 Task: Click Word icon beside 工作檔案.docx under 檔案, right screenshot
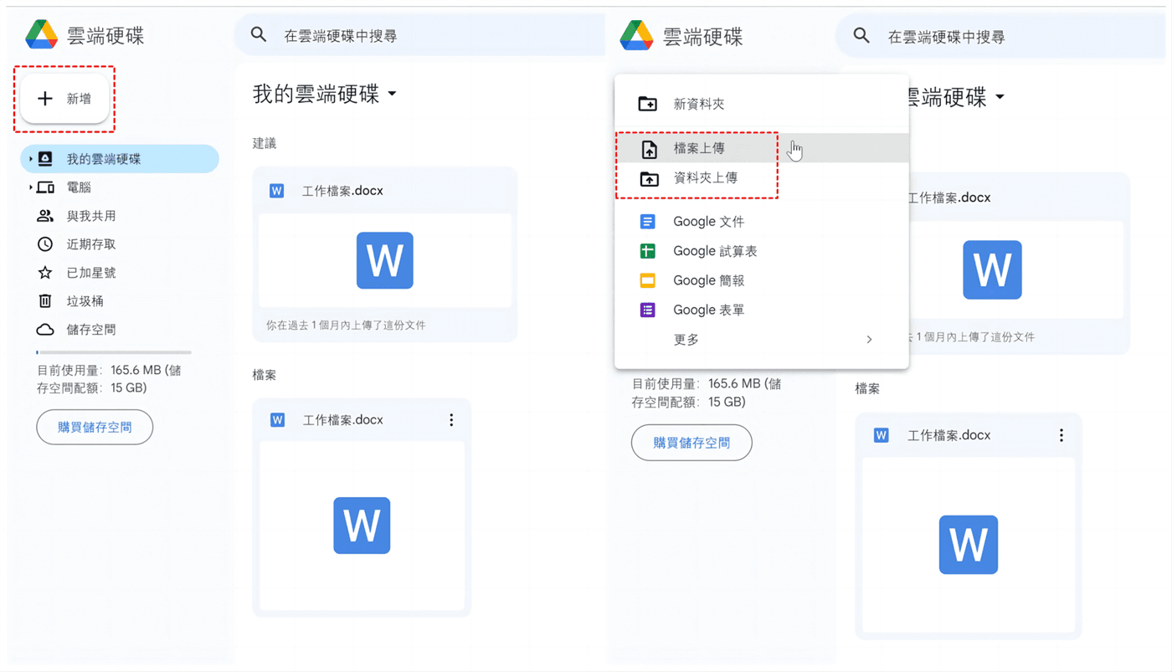coord(881,435)
